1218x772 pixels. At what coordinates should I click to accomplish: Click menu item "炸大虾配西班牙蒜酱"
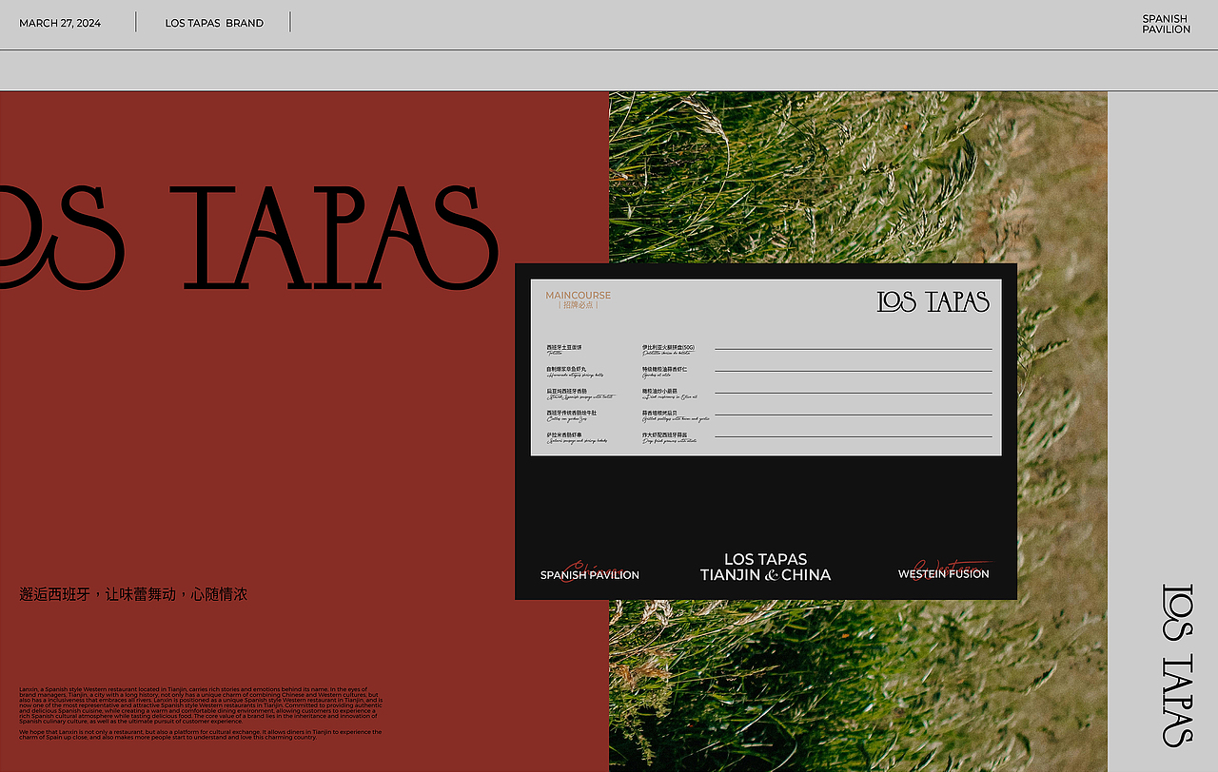coord(664,434)
